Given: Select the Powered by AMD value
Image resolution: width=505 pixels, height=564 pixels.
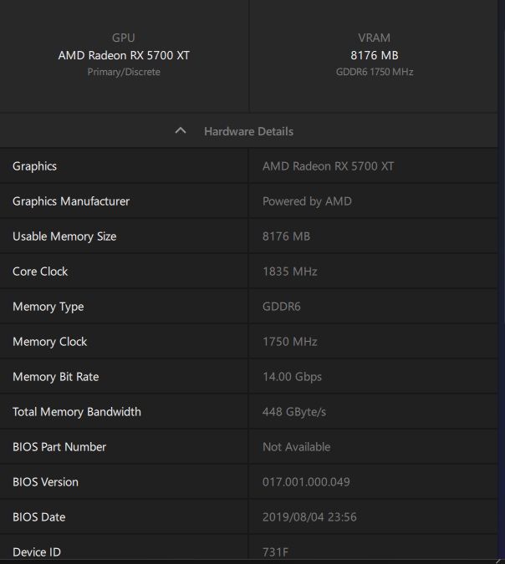Looking at the screenshot, I should coord(307,201).
